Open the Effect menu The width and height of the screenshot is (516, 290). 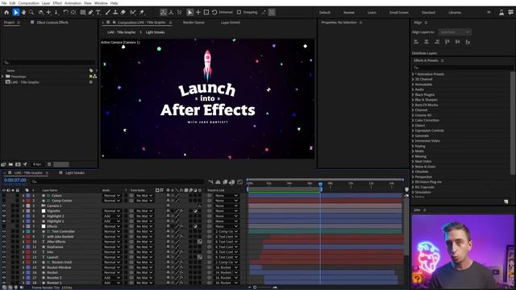click(x=57, y=3)
